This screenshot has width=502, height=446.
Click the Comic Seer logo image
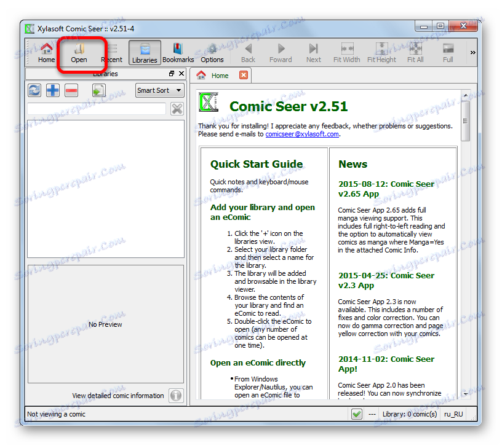tap(209, 103)
